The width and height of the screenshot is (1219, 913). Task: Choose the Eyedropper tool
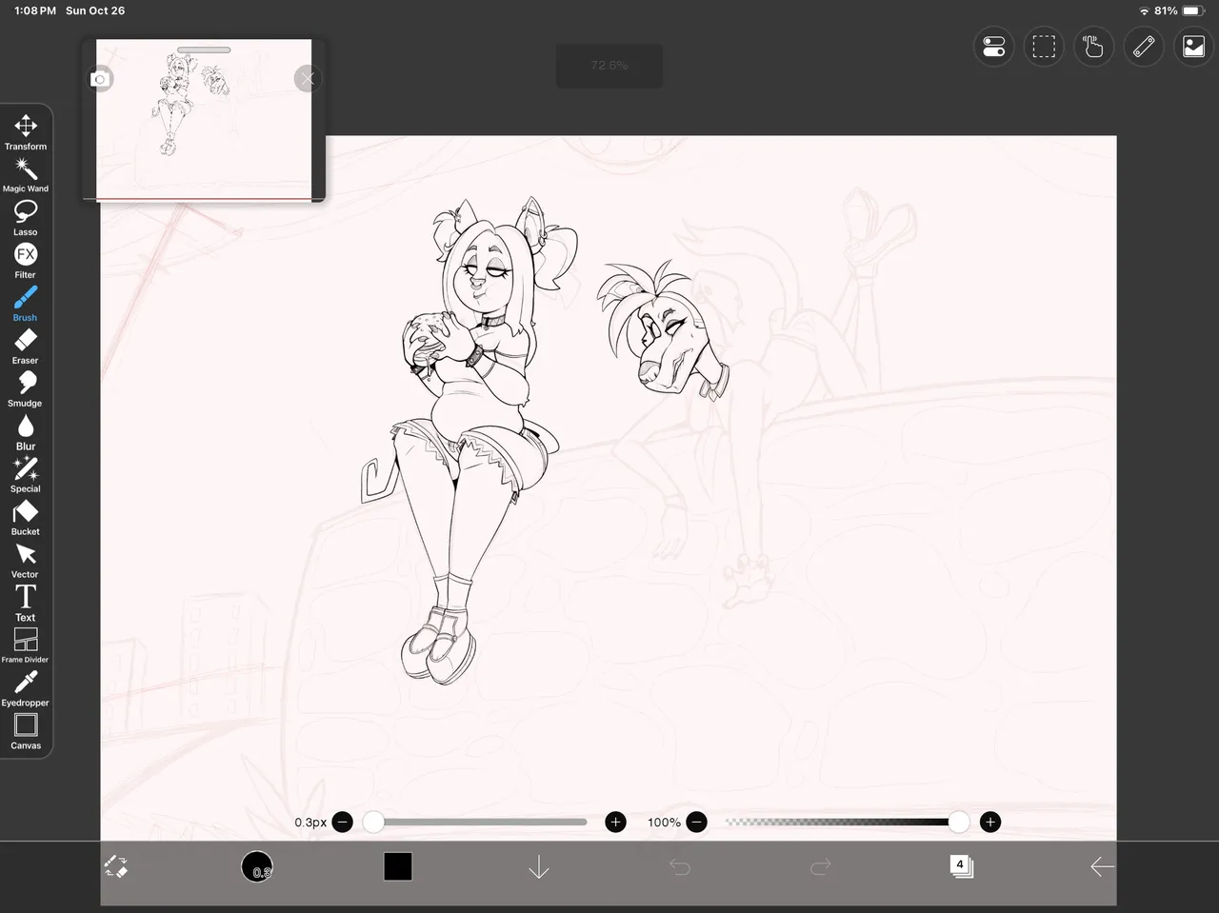click(26, 688)
